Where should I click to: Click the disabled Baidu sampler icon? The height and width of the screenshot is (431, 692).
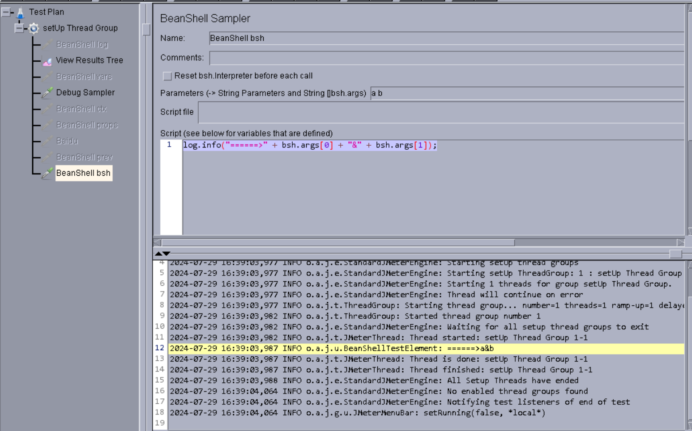coord(47,141)
